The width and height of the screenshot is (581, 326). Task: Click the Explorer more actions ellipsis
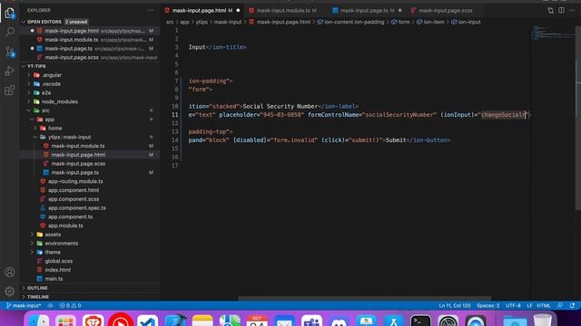150,10
